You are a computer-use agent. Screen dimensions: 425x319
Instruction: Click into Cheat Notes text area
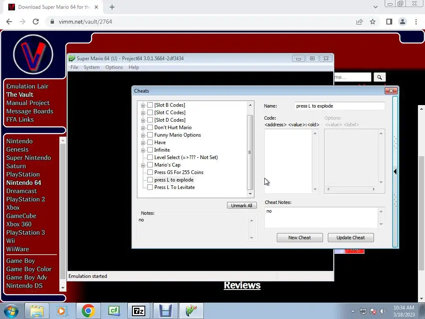pyautogui.click(x=322, y=218)
